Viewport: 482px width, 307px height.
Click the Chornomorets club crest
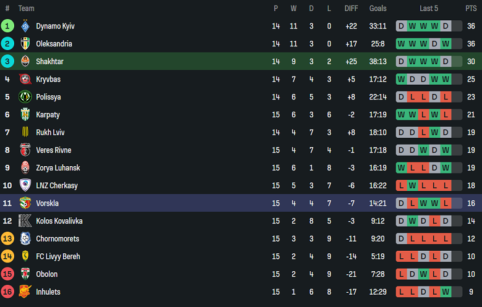click(x=25, y=238)
